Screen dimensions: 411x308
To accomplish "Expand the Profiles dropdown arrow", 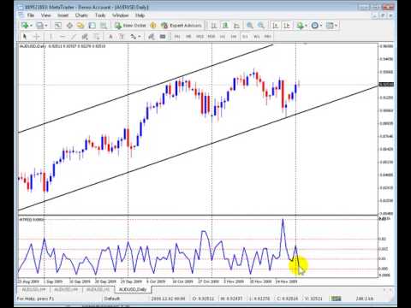I will point(46,26).
